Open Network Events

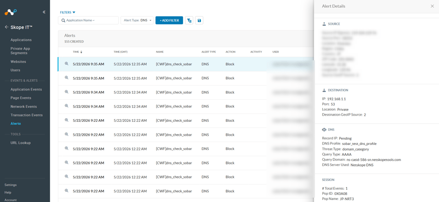24,106
